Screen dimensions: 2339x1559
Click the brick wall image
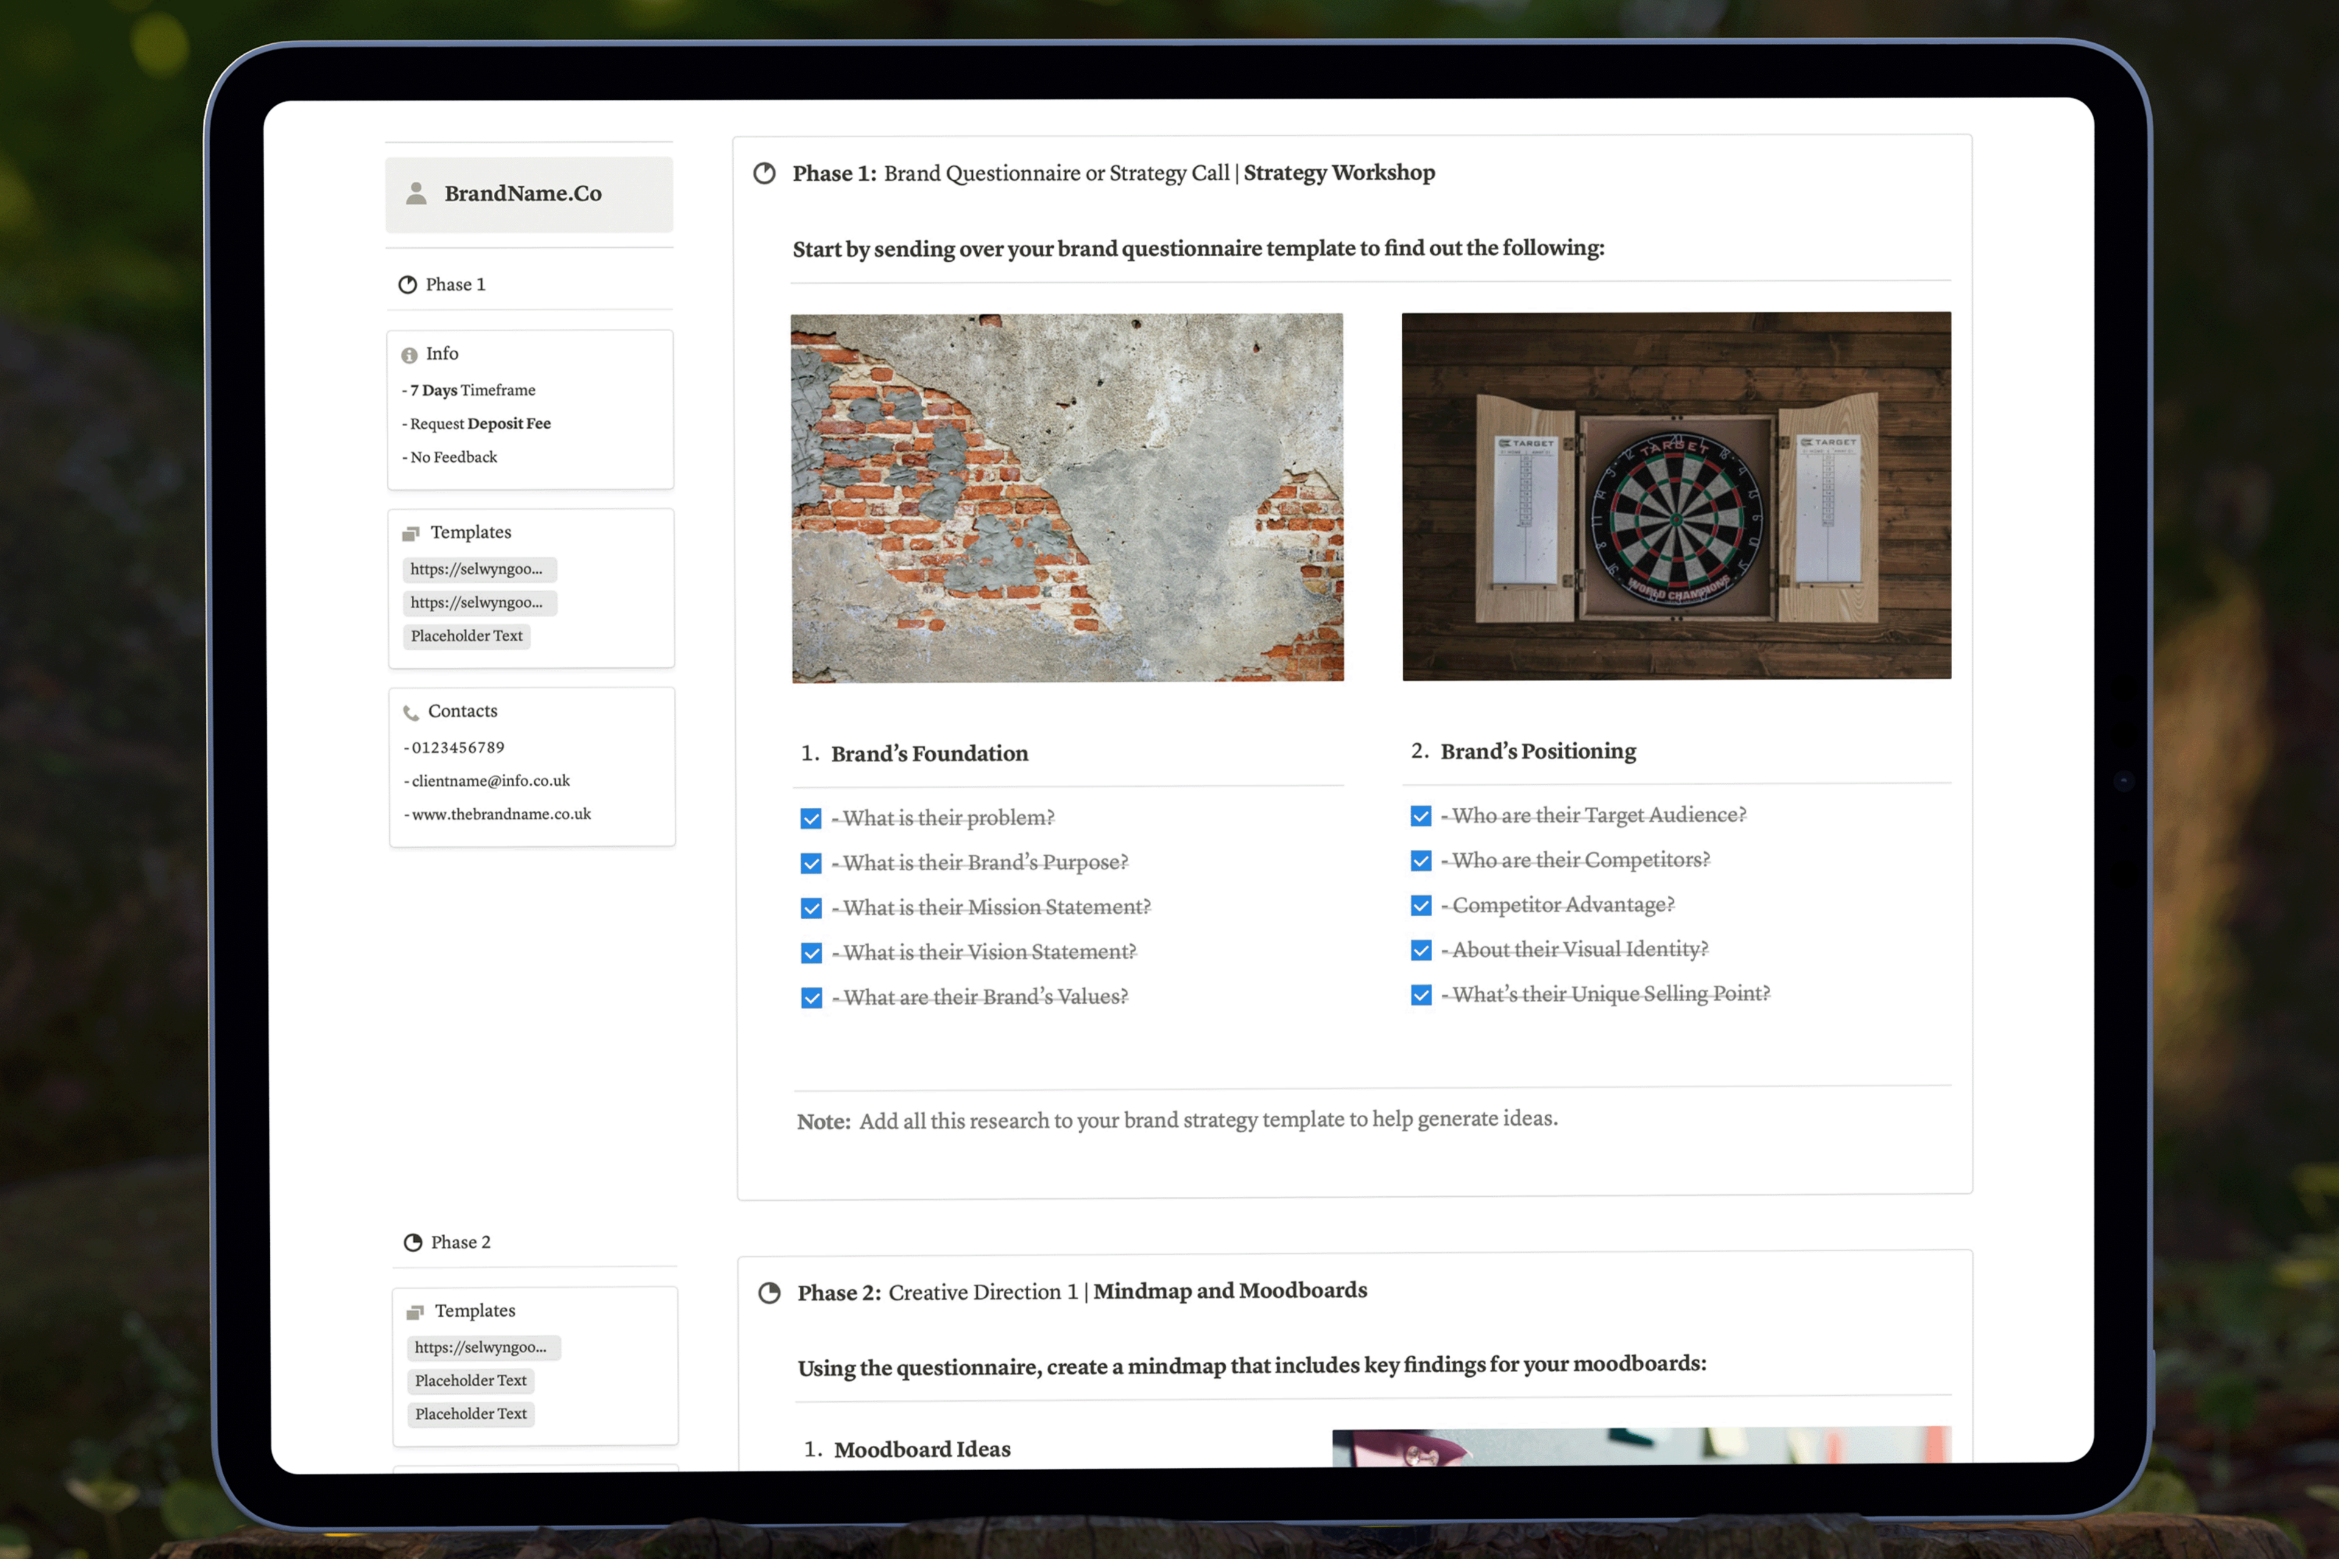[1068, 498]
